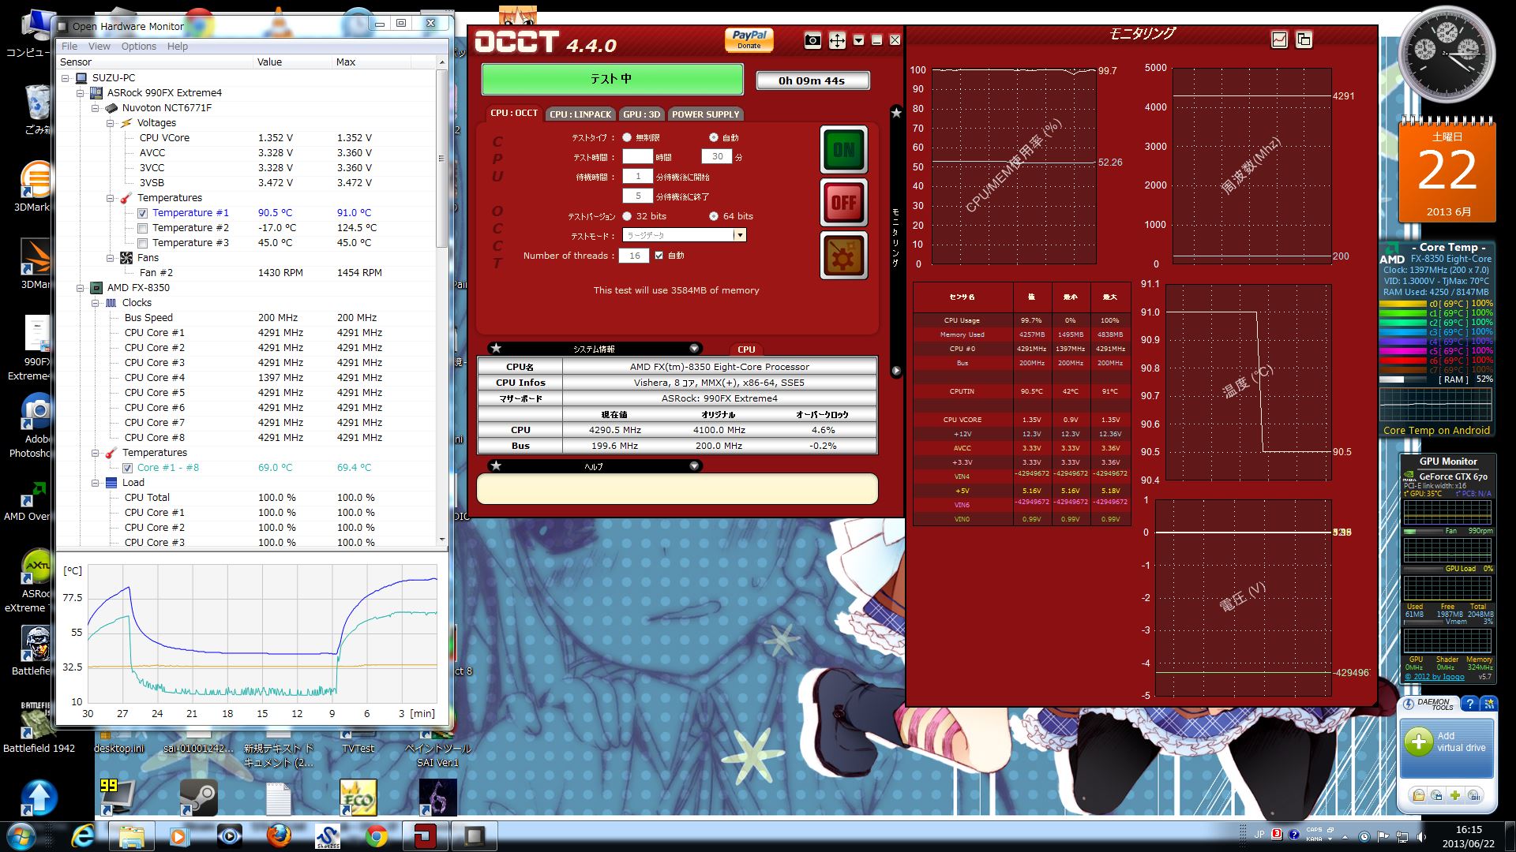
Task: Check Temperature #3 plot checkbox
Action: click(x=143, y=243)
